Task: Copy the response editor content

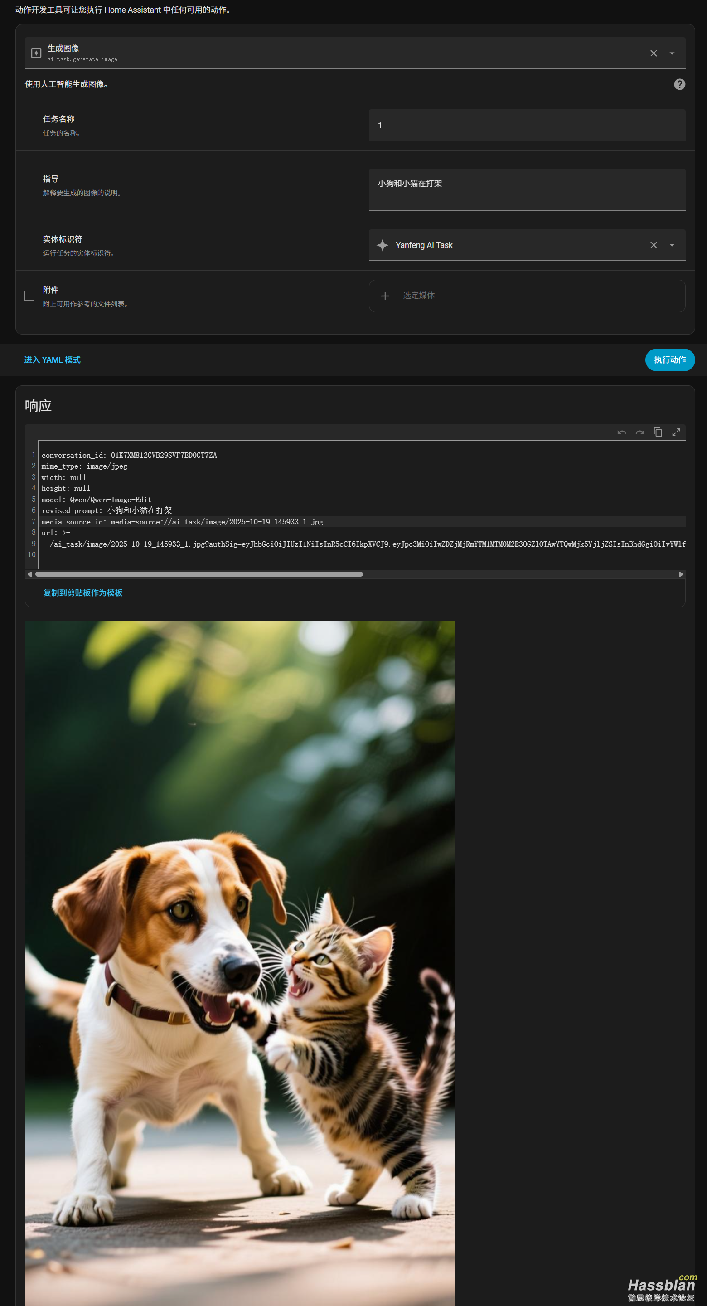Action: [658, 432]
